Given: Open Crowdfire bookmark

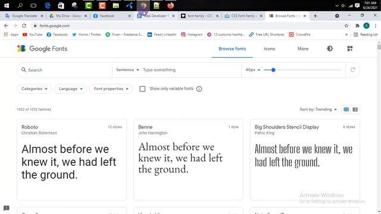Looking at the screenshot, I should (299, 34).
